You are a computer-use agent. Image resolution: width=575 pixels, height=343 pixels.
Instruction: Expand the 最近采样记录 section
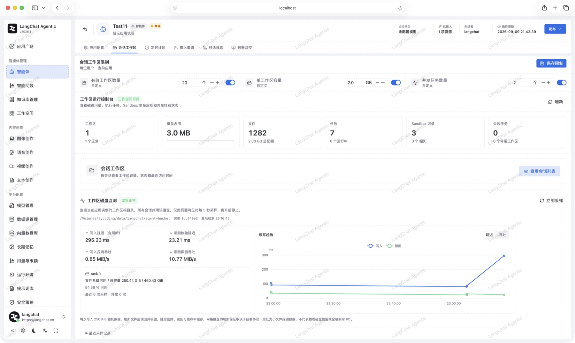coord(98,333)
